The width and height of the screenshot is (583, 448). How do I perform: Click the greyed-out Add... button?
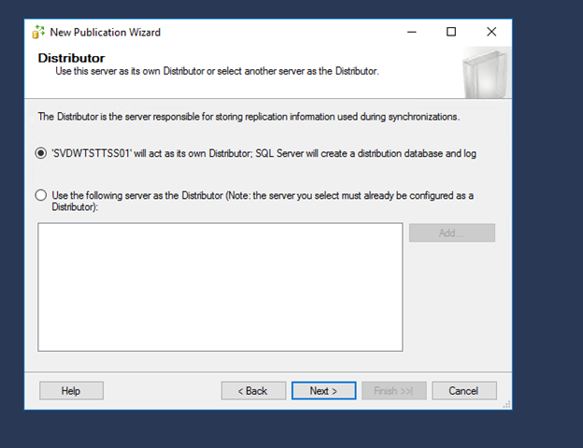[452, 233]
